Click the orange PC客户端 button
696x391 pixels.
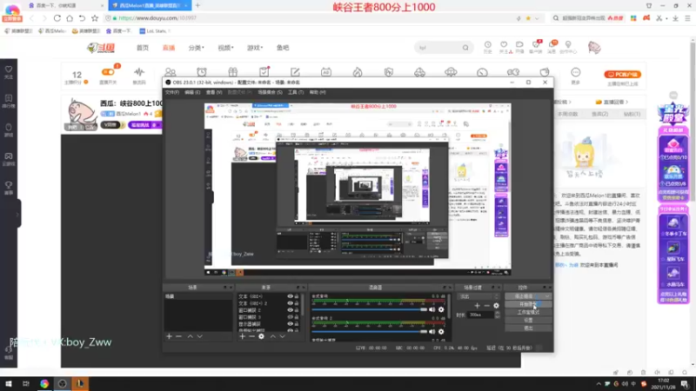click(622, 75)
